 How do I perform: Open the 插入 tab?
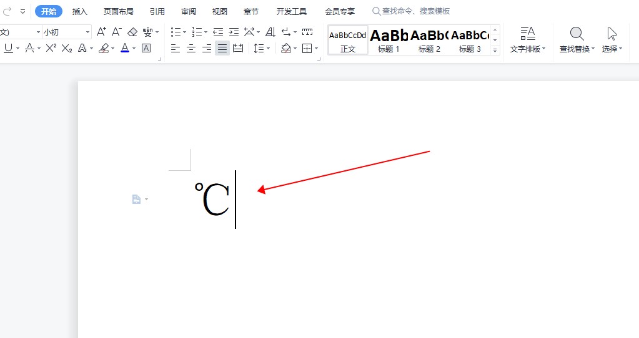coord(80,11)
